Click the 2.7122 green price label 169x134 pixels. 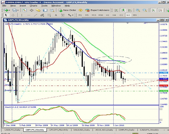click(x=164, y=91)
